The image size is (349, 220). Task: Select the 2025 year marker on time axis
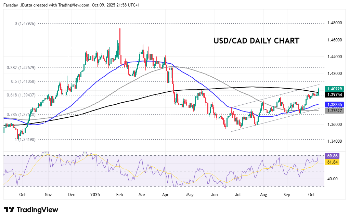coord(94,194)
